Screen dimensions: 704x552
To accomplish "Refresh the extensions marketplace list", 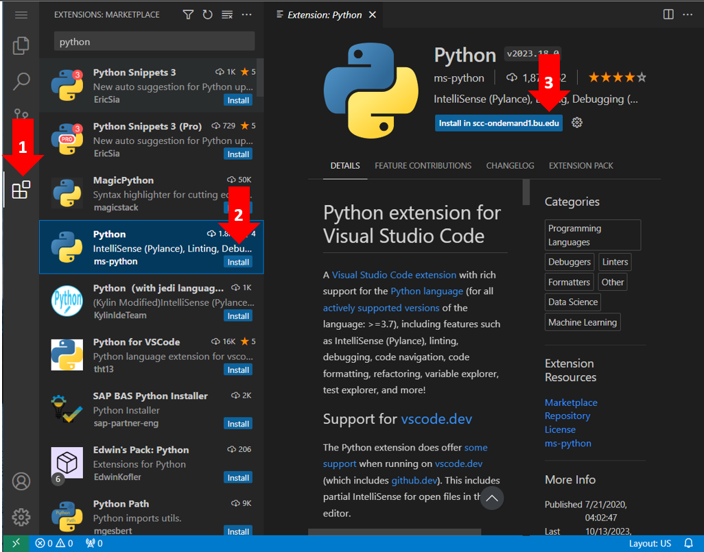I will [x=207, y=14].
